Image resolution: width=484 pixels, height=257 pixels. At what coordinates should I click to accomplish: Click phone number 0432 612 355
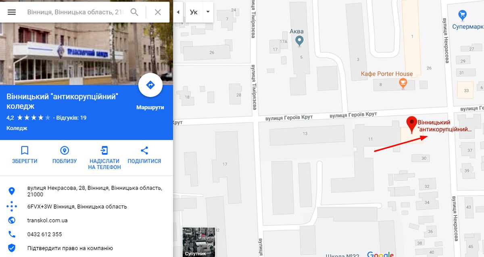point(44,234)
